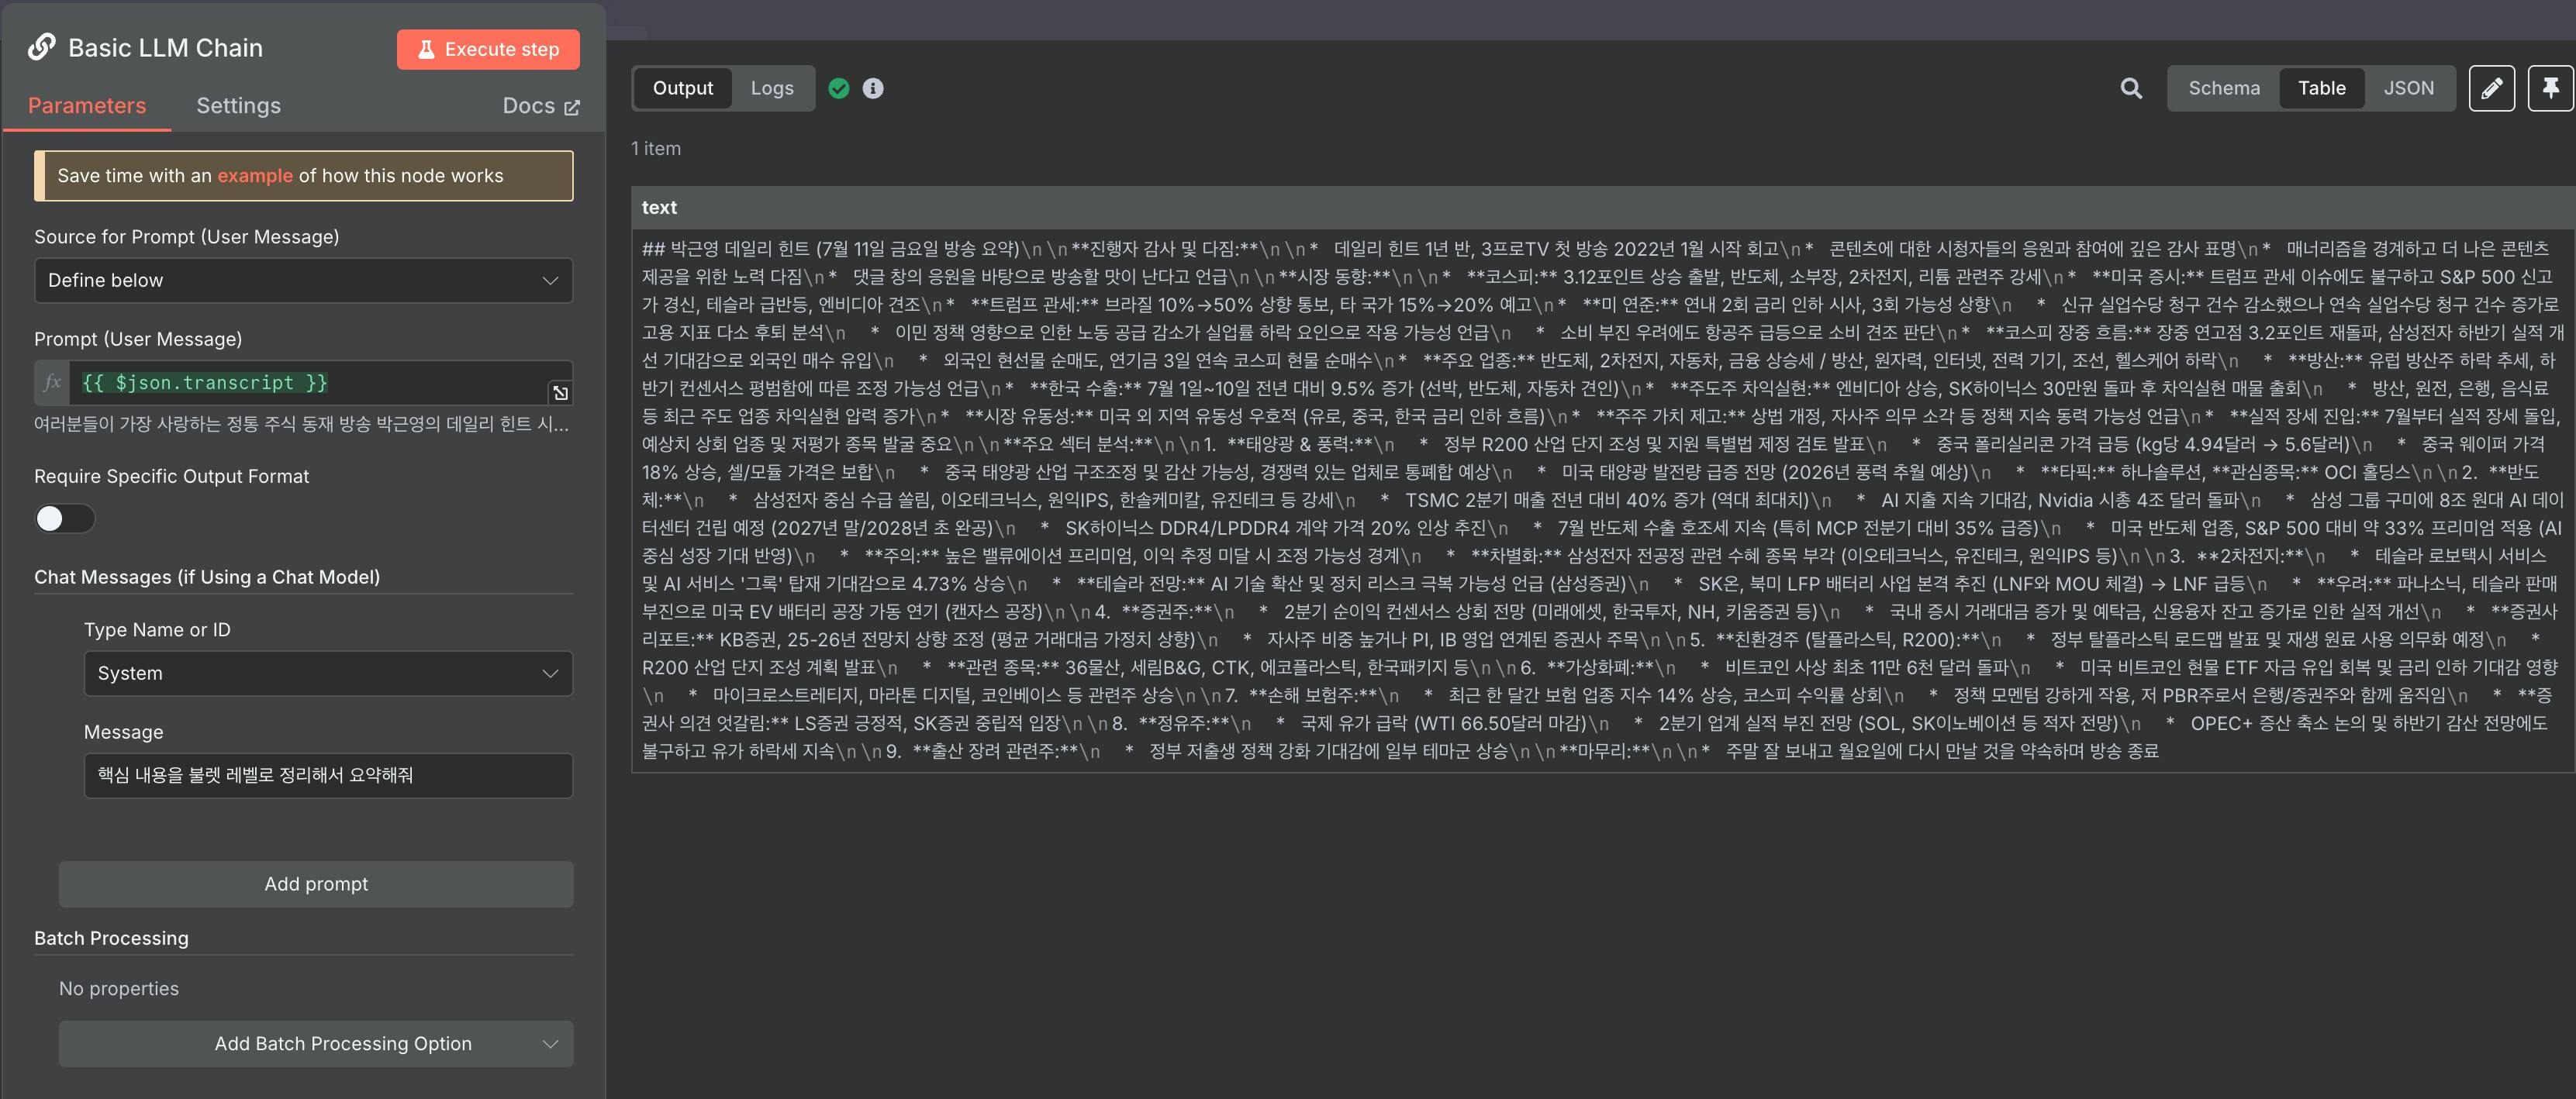This screenshot has height=1099, width=2576.
Task: Click the Basic LLM Chain link icon
Action: coord(42,47)
